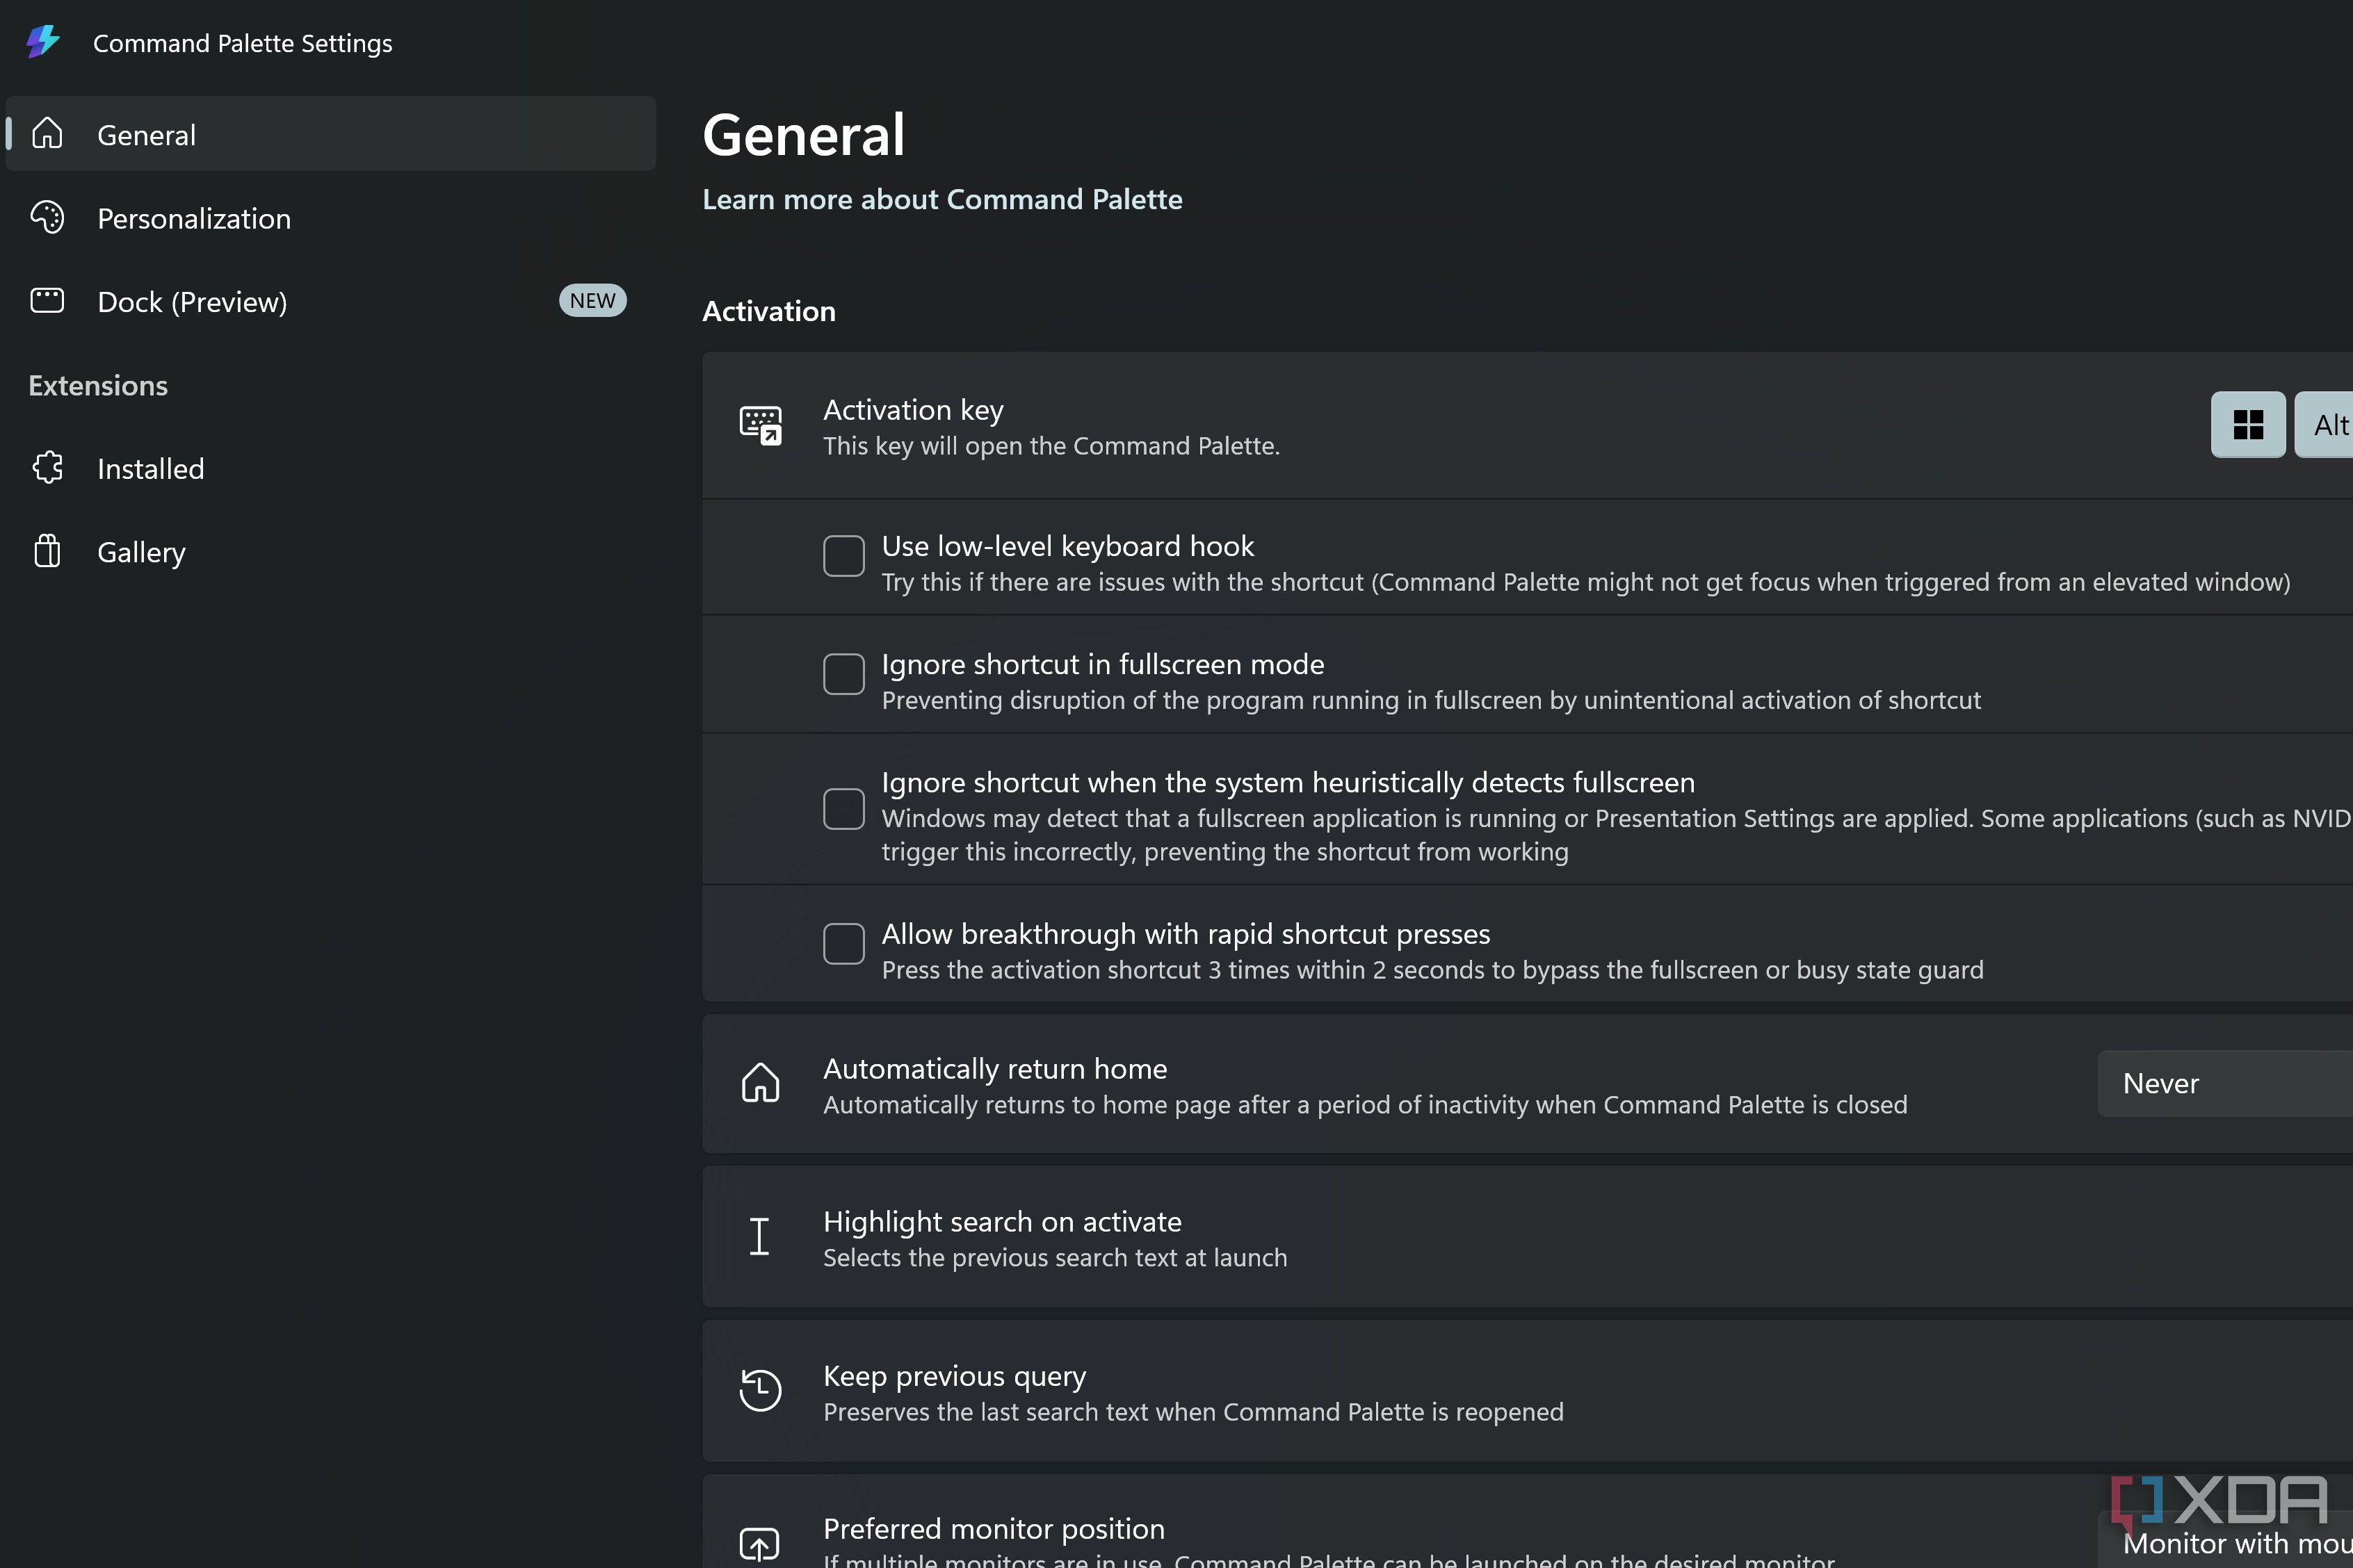The width and height of the screenshot is (2353, 1568).
Task: Click the text cursor icon for Highlight search
Action: 759,1236
